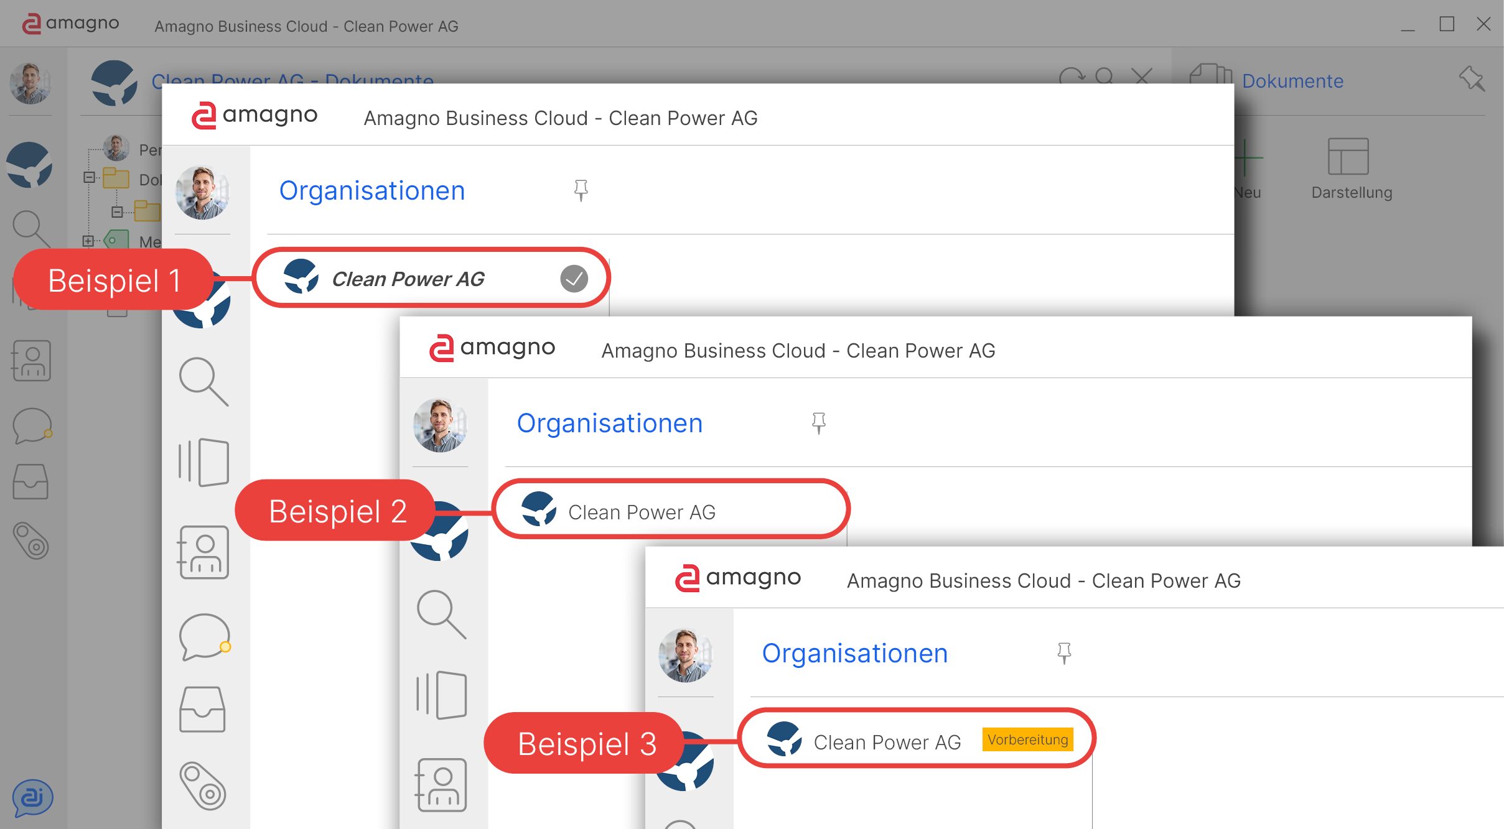The width and height of the screenshot is (1504, 829).
Task: Select Organisationen heading in Beispiel 3 window
Action: [854, 654]
